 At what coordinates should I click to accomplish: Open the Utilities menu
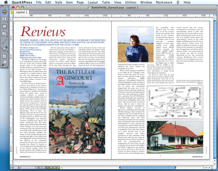click(131, 2)
